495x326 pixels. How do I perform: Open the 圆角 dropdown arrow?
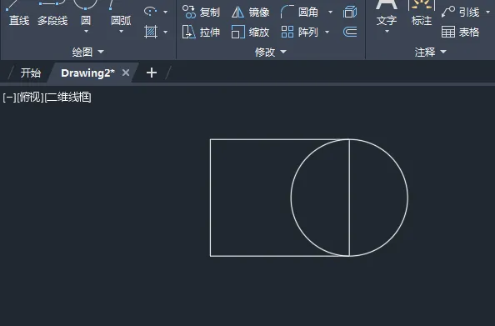(x=331, y=12)
